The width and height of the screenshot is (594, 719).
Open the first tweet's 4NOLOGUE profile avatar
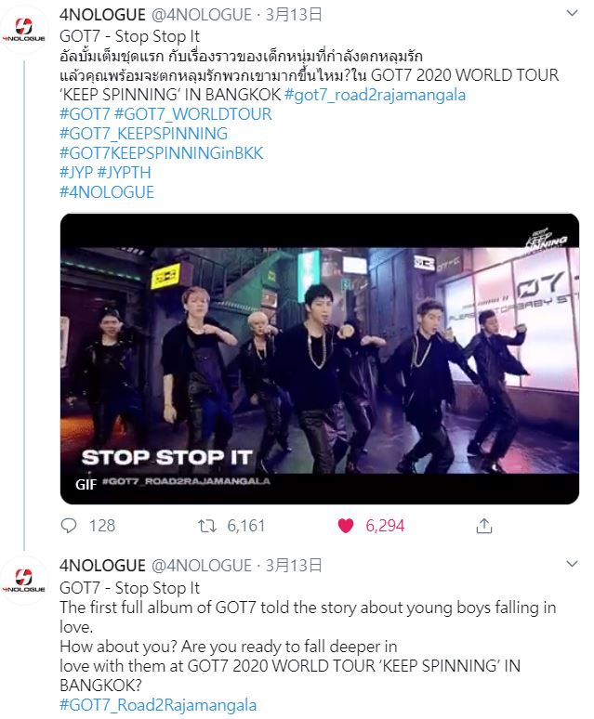24,30
